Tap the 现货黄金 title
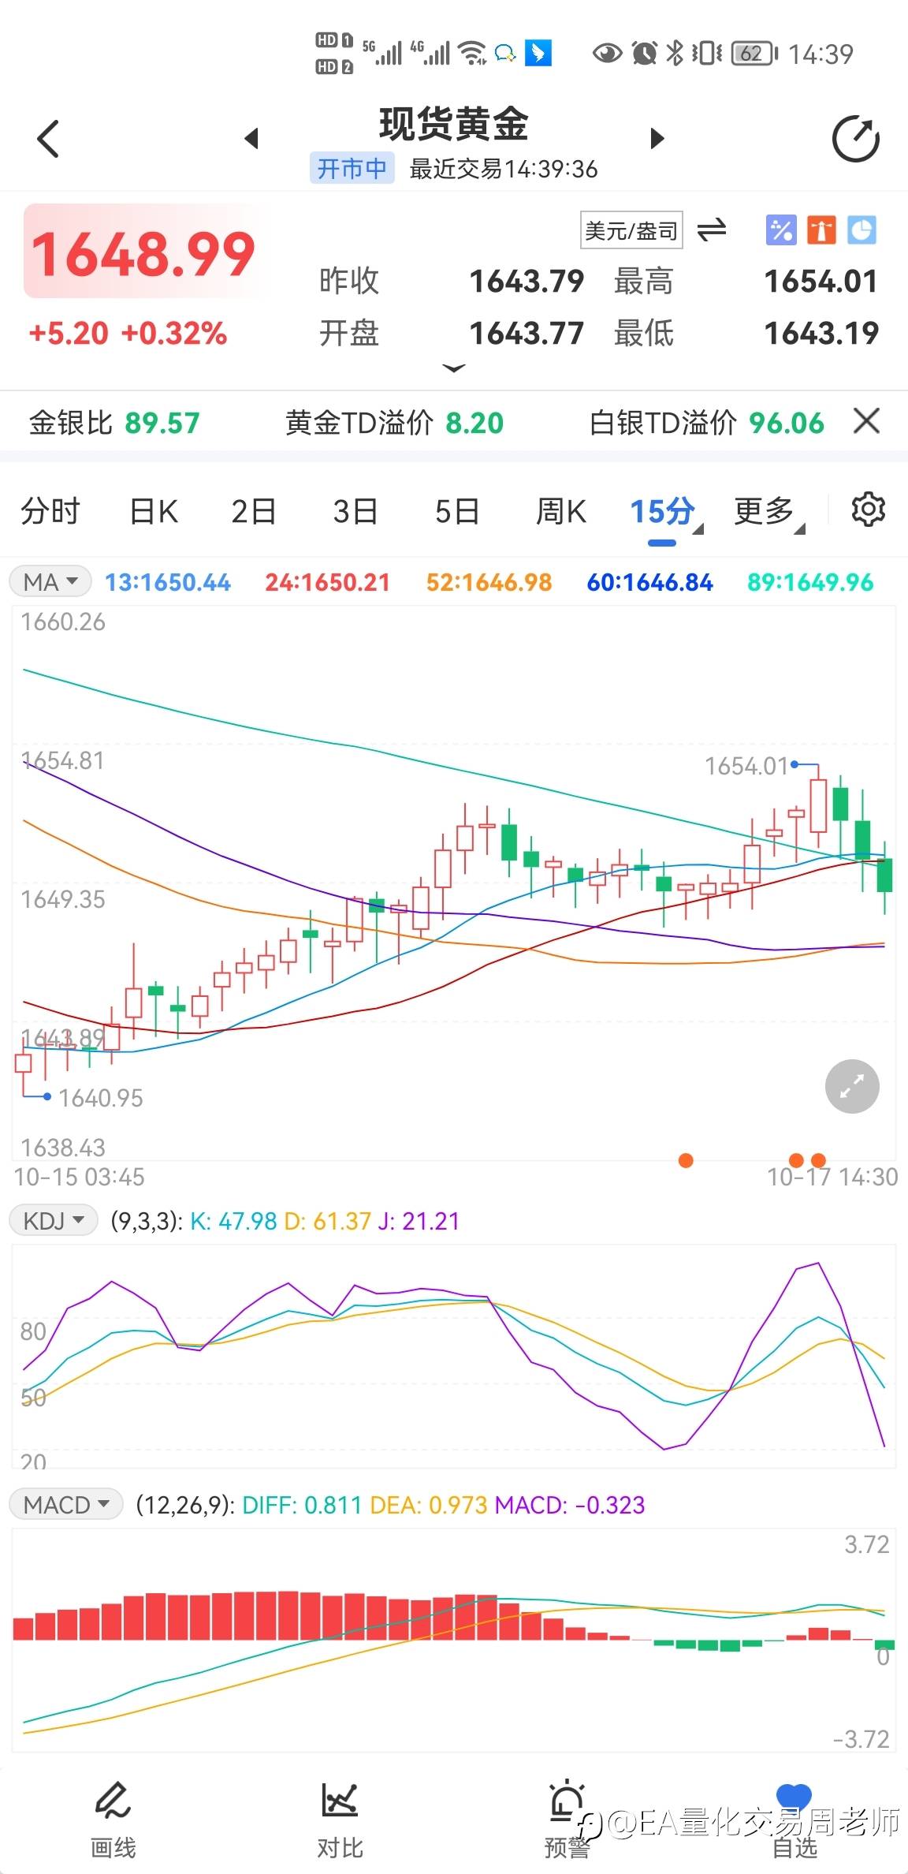Viewport: 908px width, 1874px height. click(454, 124)
